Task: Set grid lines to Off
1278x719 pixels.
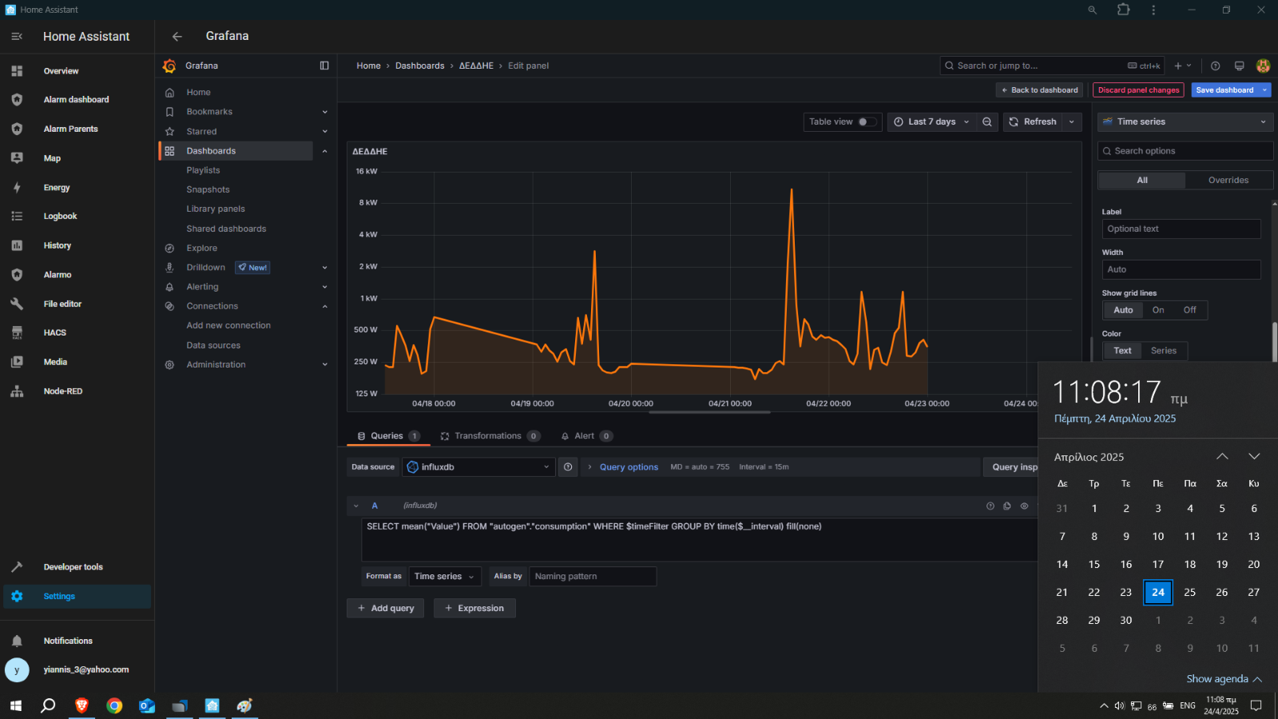Action: point(1189,310)
